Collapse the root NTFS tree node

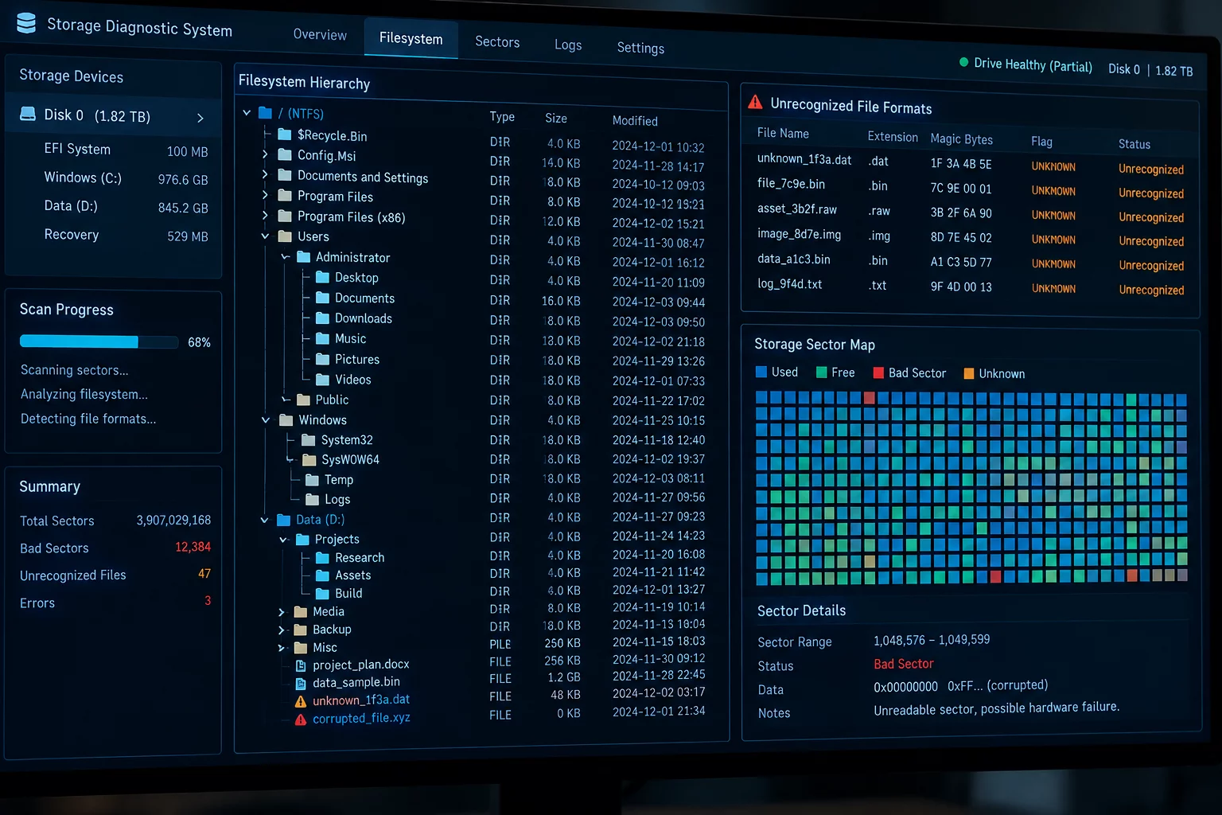pos(247,113)
